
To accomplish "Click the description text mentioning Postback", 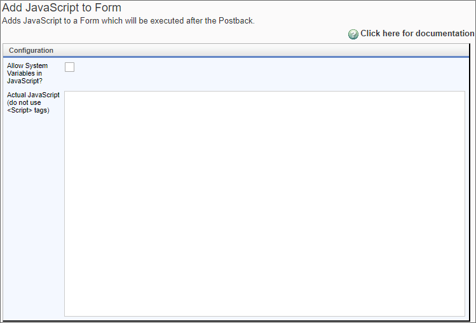I will coord(128,21).
